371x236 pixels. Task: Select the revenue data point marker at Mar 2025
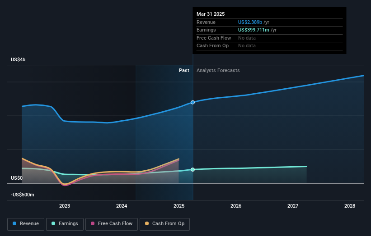coord(193,102)
